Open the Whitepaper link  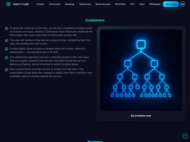tap(155, 4)
